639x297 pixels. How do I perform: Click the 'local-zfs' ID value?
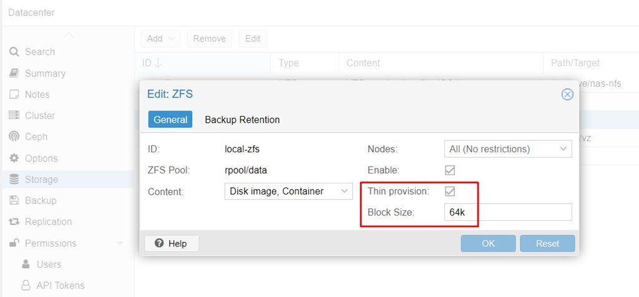pyautogui.click(x=242, y=148)
